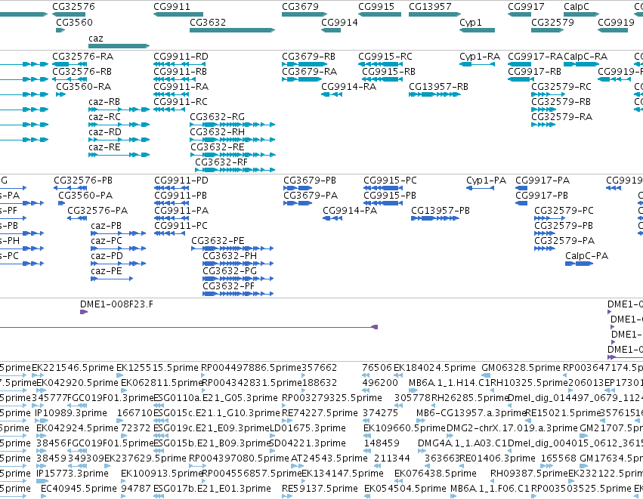Image resolution: width=643 pixels, height=500 pixels.
Task: Click the CG3632 gene arrow
Action: [232, 30]
